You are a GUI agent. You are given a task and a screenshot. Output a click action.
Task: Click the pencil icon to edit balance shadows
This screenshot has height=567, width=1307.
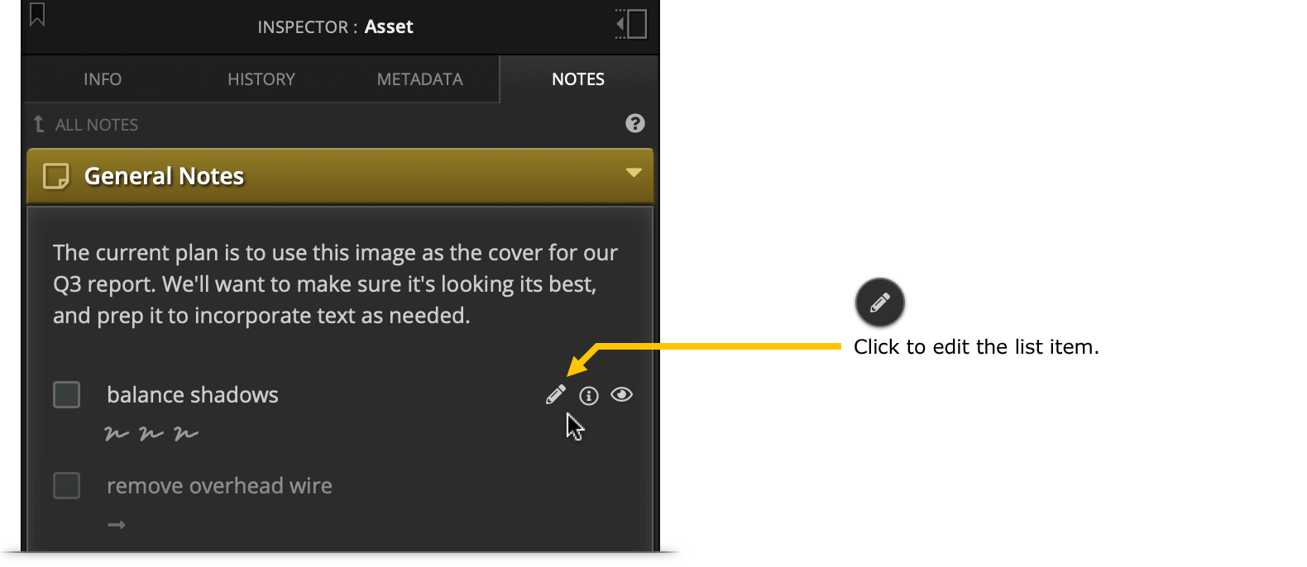pyautogui.click(x=556, y=394)
